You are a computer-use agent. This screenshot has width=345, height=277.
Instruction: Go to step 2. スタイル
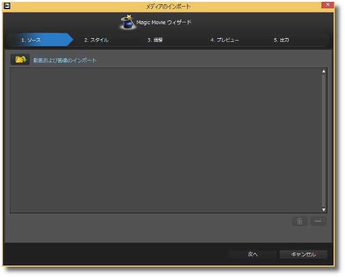click(96, 40)
